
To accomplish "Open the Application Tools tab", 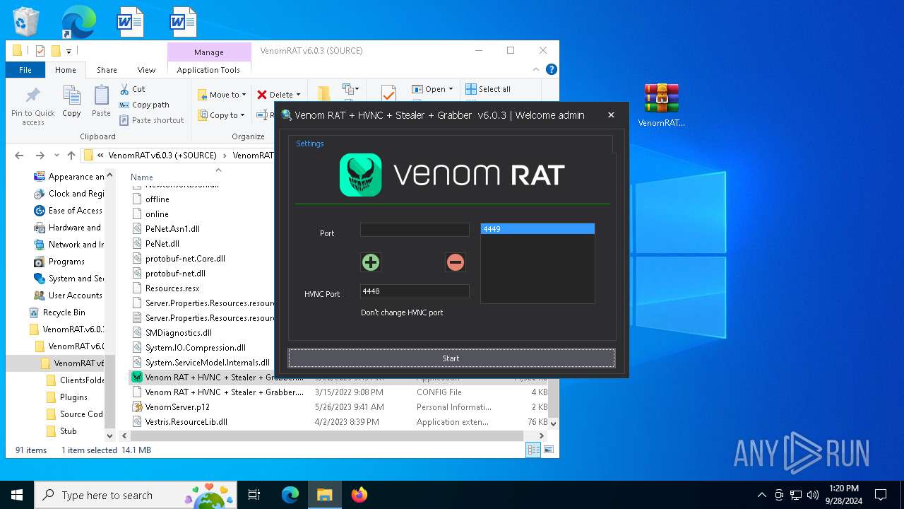I will pos(208,70).
